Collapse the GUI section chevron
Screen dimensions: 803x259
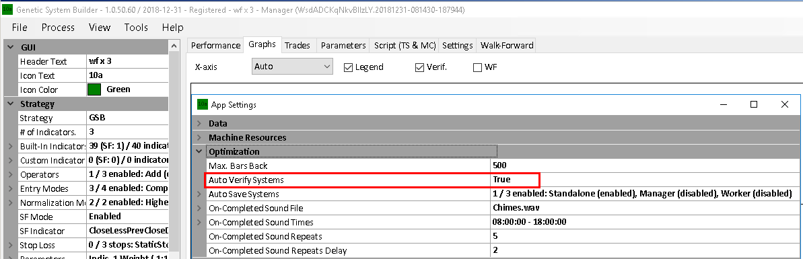coord(10,47)
